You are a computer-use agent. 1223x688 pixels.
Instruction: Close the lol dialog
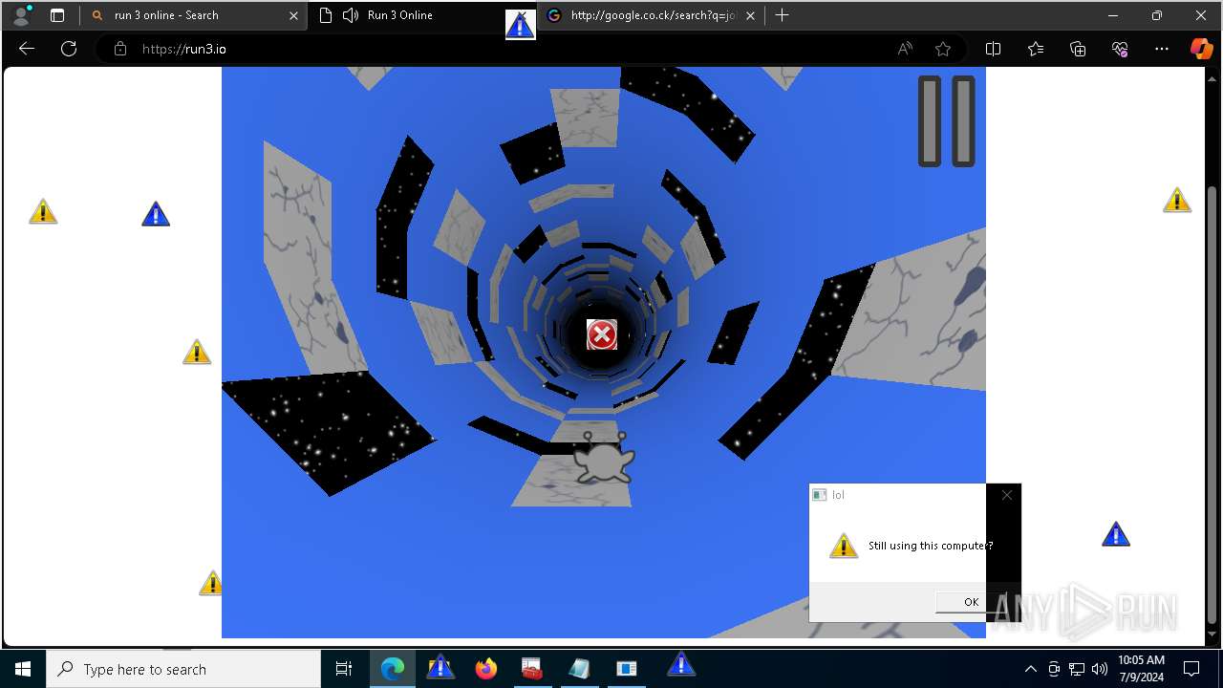[x=1006, y=495]
